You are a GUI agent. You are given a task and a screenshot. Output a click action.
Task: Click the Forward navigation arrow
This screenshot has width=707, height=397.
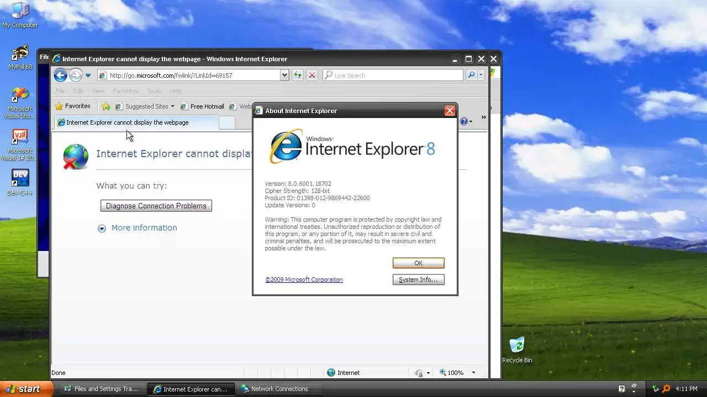(76, 75)
